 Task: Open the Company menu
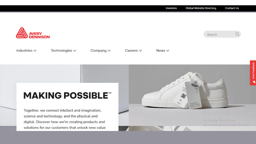98,50
